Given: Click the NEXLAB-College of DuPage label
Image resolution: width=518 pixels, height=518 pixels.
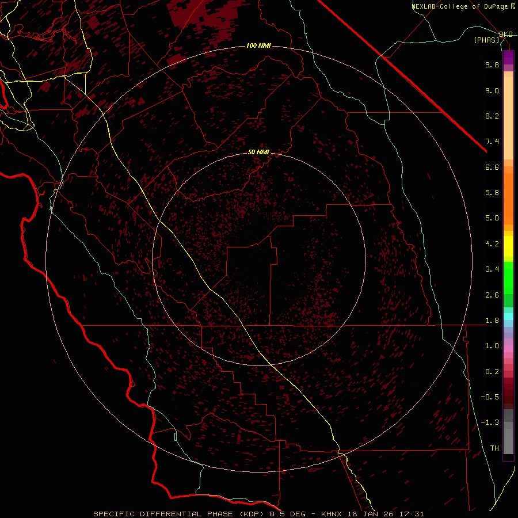Looking at the screenshot, I should pos(463,6).
